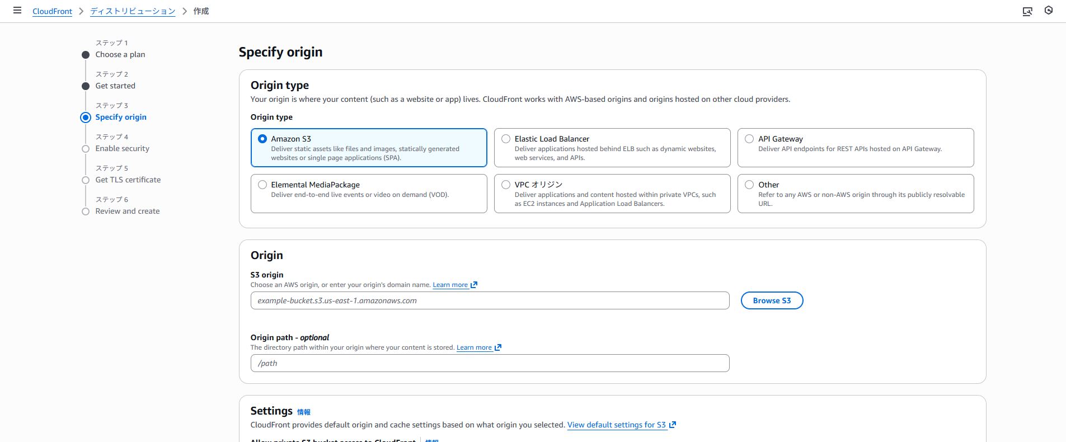The width and height of the screenshot is (1066, 442).
Task: Go to CloudFront breadcrumb link
Action: (52, 11)
